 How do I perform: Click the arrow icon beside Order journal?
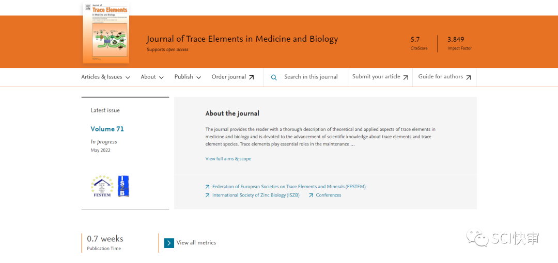tap(252, 77)
